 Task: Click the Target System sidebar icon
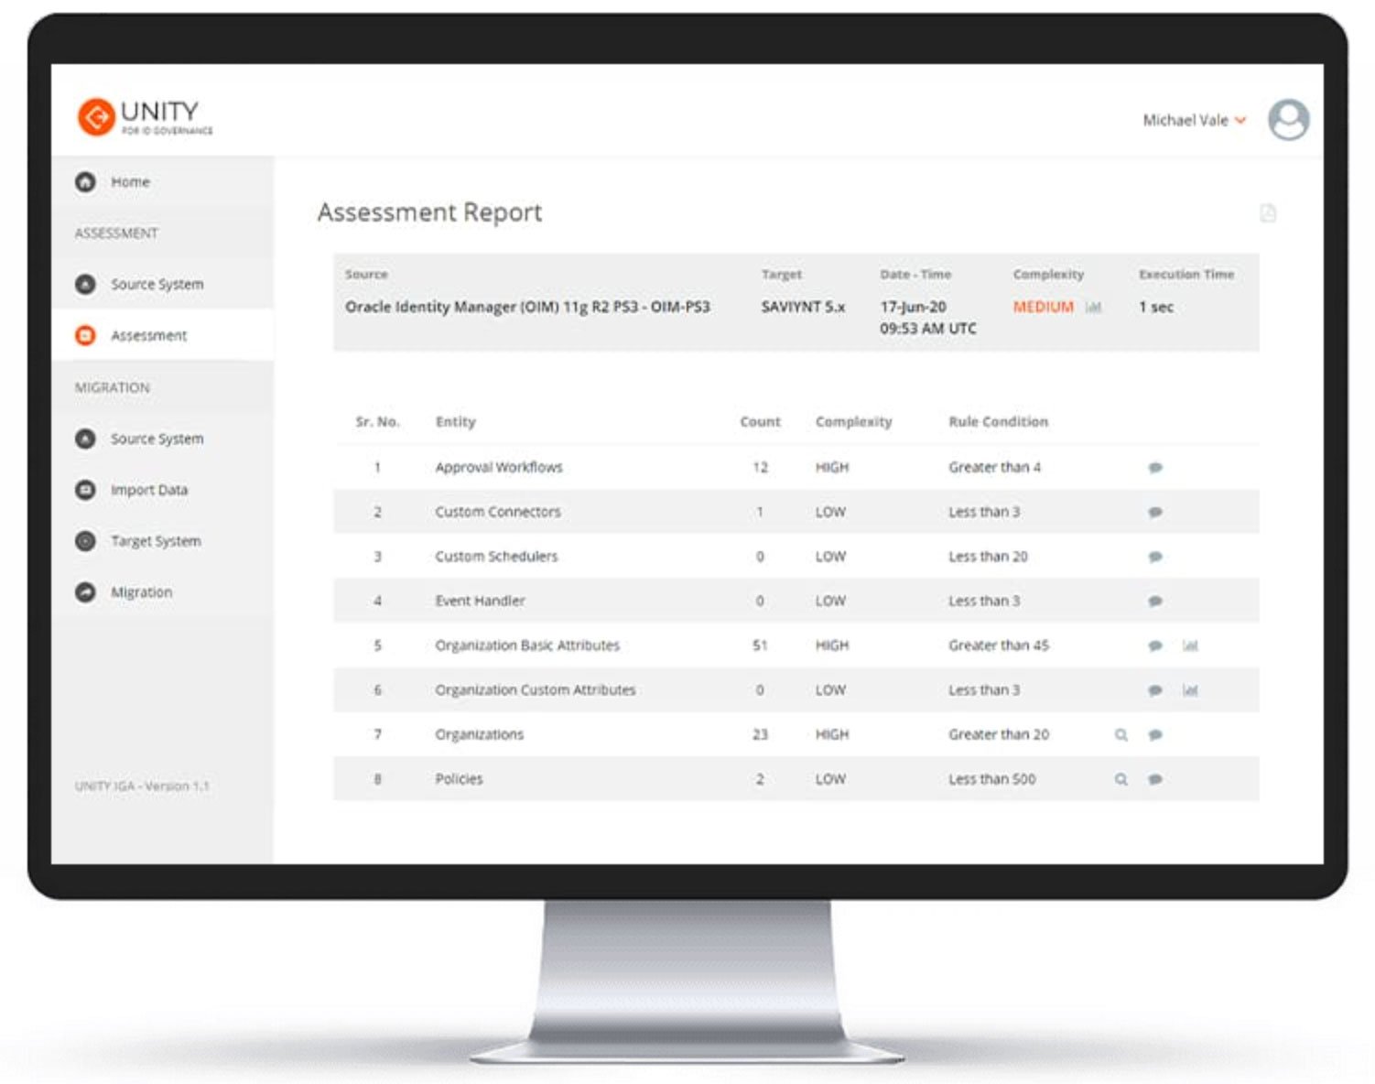click(x=85, y=541)
